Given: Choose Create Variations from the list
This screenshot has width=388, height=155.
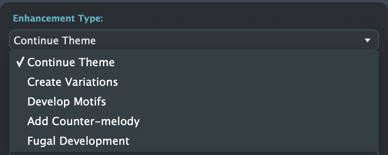Looking at the screenshot, I should (x=194, y=82).
